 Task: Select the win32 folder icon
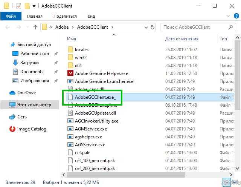point(70,58)
